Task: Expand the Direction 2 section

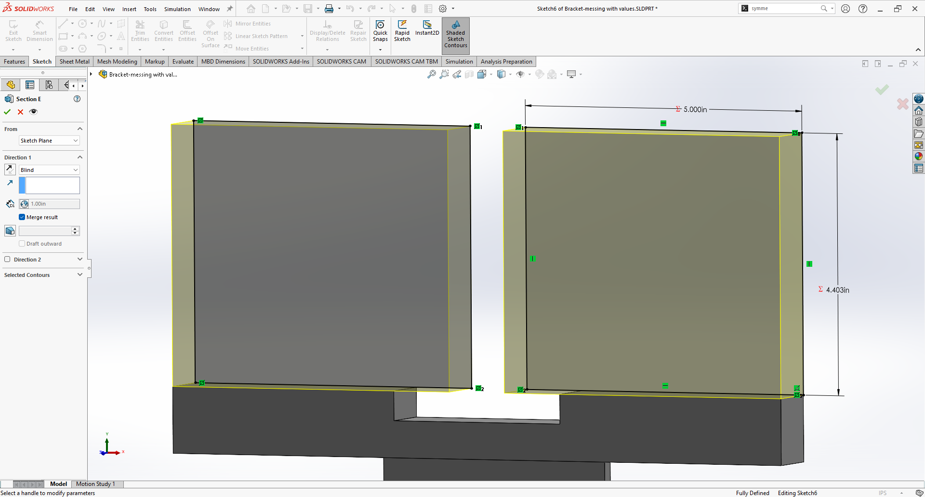Action: click(x=80, y=259)
